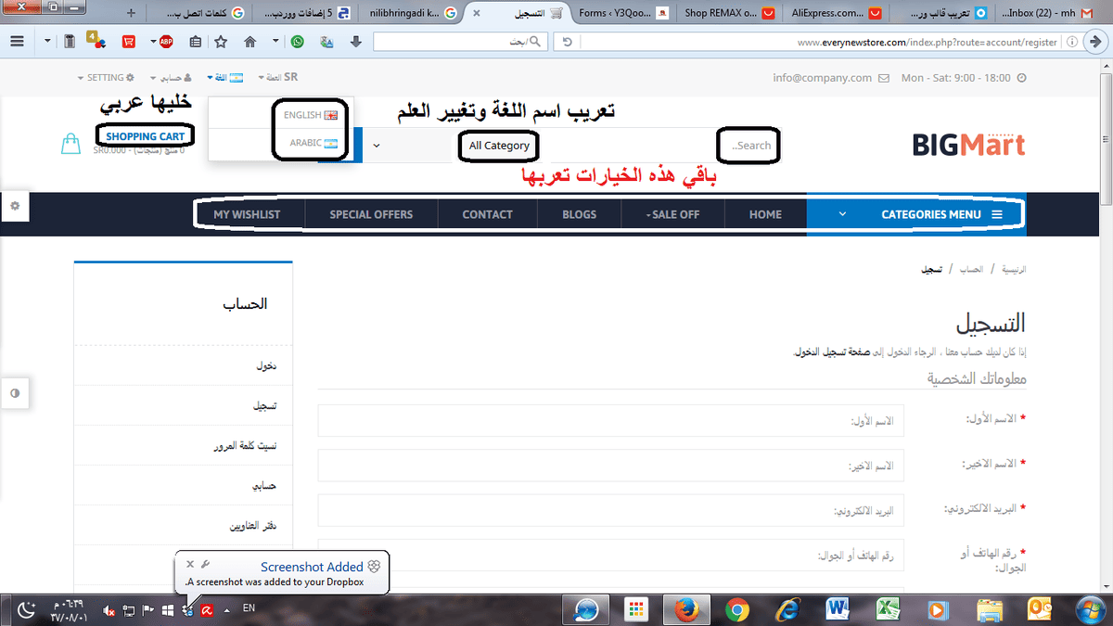Click the BIGMart logo
1113x626 pixels.
968,145
